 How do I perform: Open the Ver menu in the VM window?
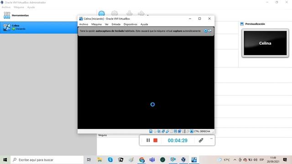(x=106, y=24)
